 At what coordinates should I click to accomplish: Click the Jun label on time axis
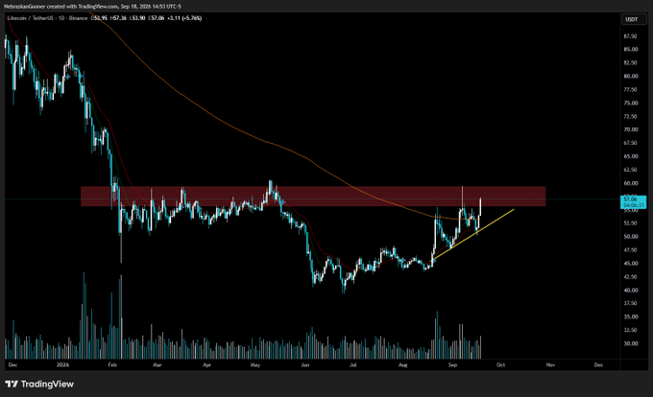pyautogui.click(x=305, y=365)
